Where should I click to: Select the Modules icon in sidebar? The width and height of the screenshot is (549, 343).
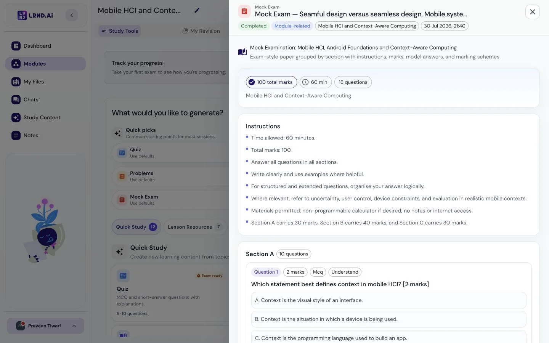click(x=16, y=64)
